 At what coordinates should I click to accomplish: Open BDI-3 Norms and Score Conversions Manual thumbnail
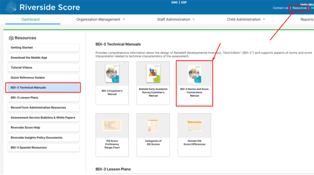194,74
